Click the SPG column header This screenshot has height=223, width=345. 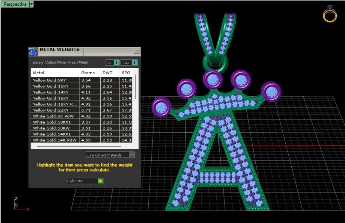126,72
